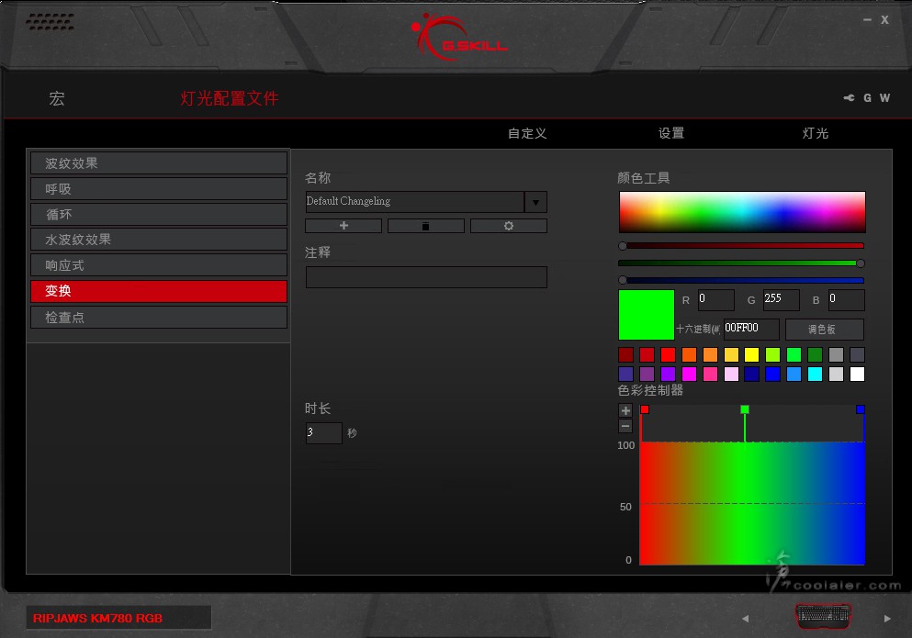Click the 时长 duration seconds field

coord(324,432)
